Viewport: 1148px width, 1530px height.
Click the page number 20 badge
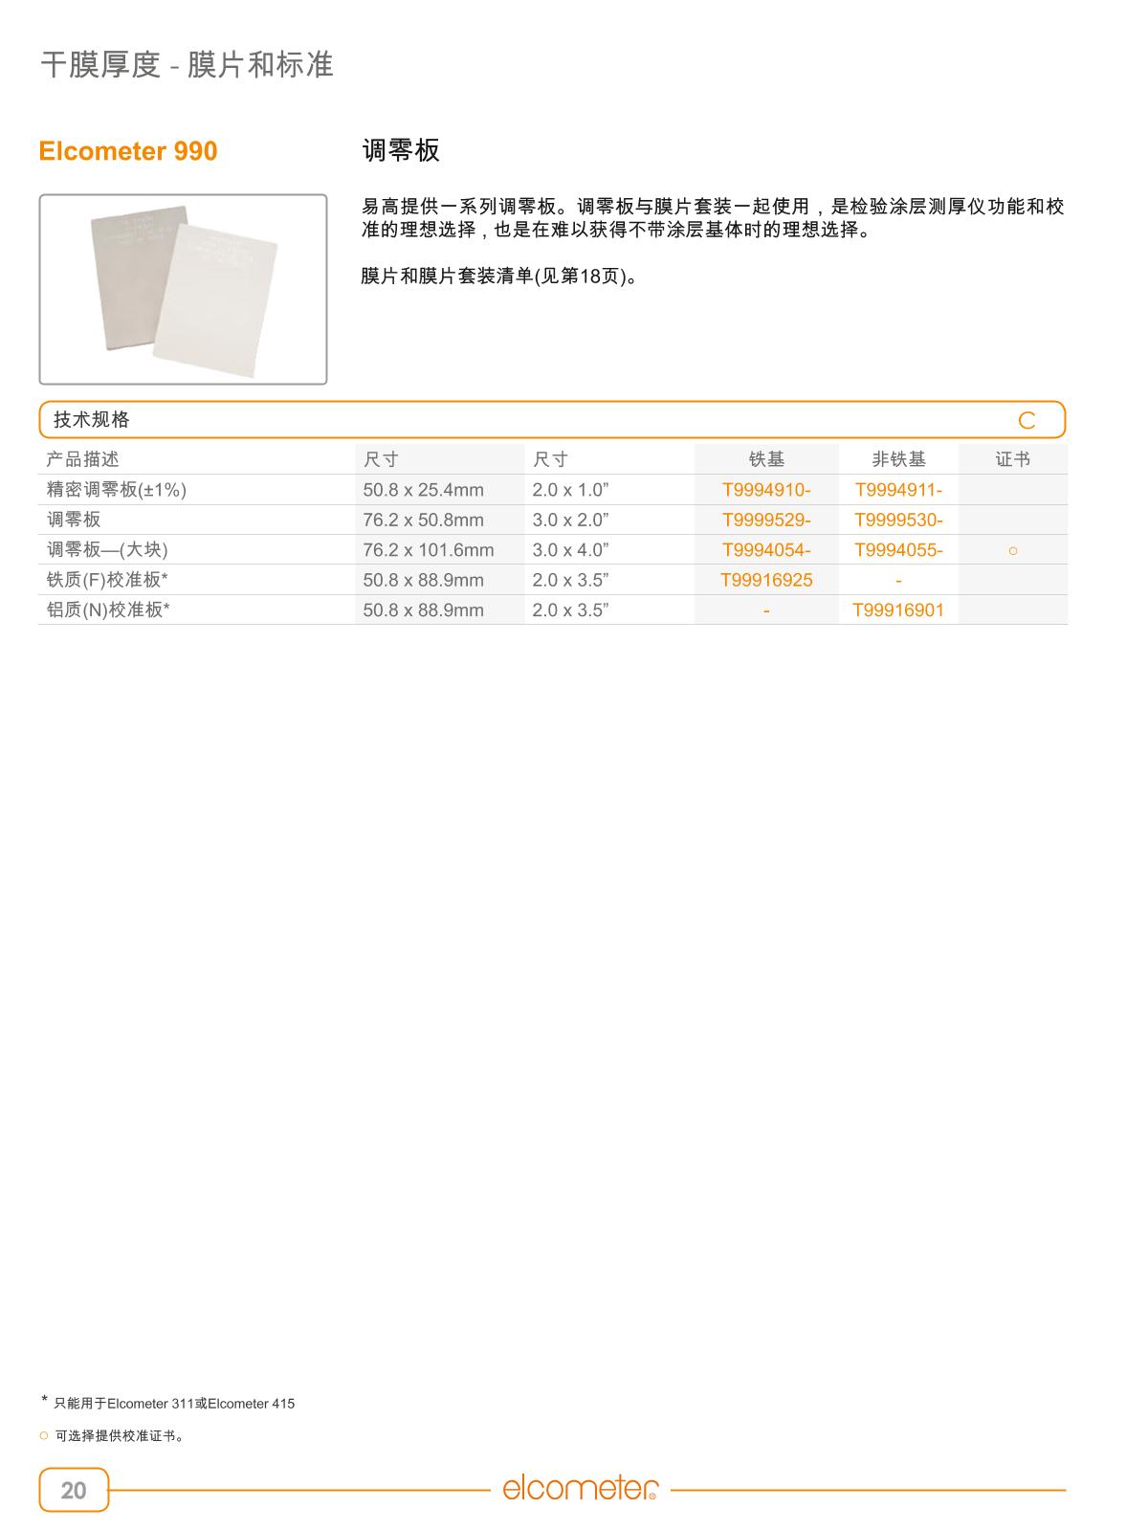[x=74, y=1490]
